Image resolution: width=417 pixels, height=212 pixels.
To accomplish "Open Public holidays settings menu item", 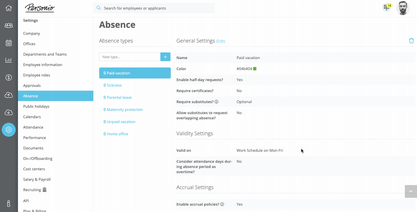I will coord(36,106).
